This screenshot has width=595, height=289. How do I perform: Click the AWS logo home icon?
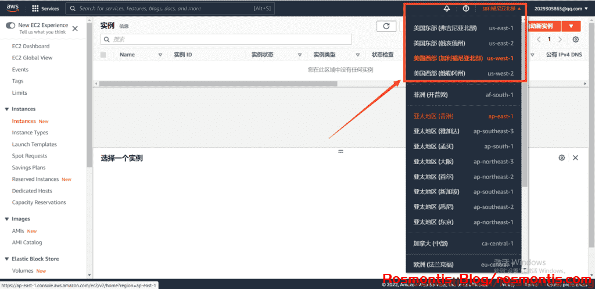click(13, 8)
